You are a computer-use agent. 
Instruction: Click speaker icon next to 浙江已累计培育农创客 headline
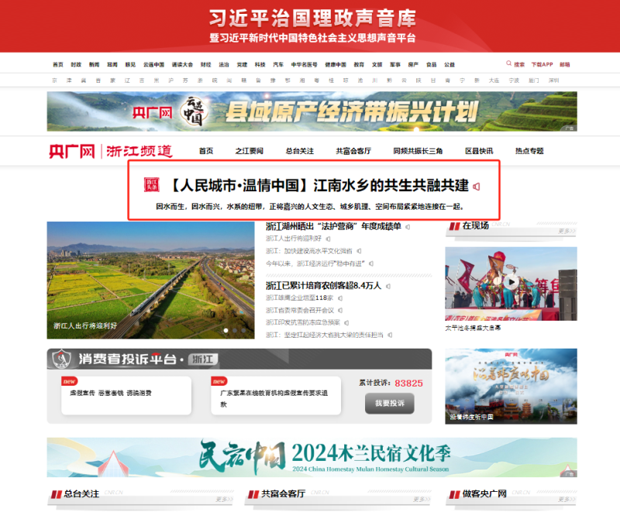(389, 285)
